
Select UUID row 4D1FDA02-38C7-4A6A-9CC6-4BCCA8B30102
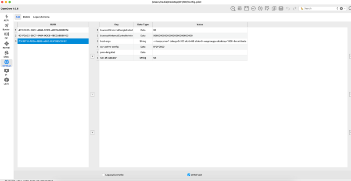(53, 35)
